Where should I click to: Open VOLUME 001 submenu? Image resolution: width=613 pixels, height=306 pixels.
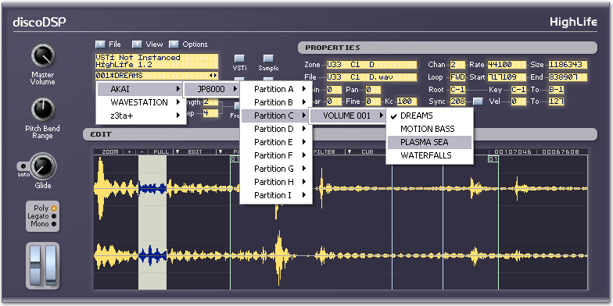click(348, 116)
